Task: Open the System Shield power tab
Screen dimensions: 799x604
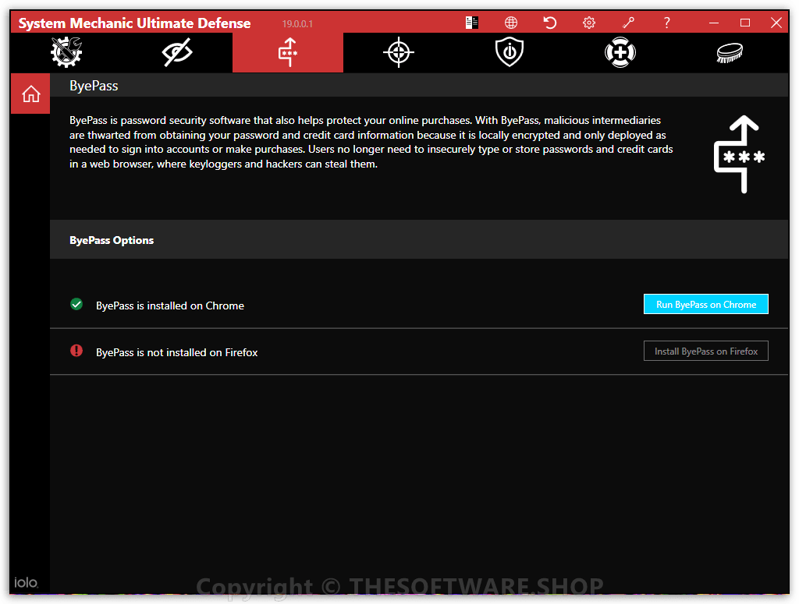Action: pos(509,52)
